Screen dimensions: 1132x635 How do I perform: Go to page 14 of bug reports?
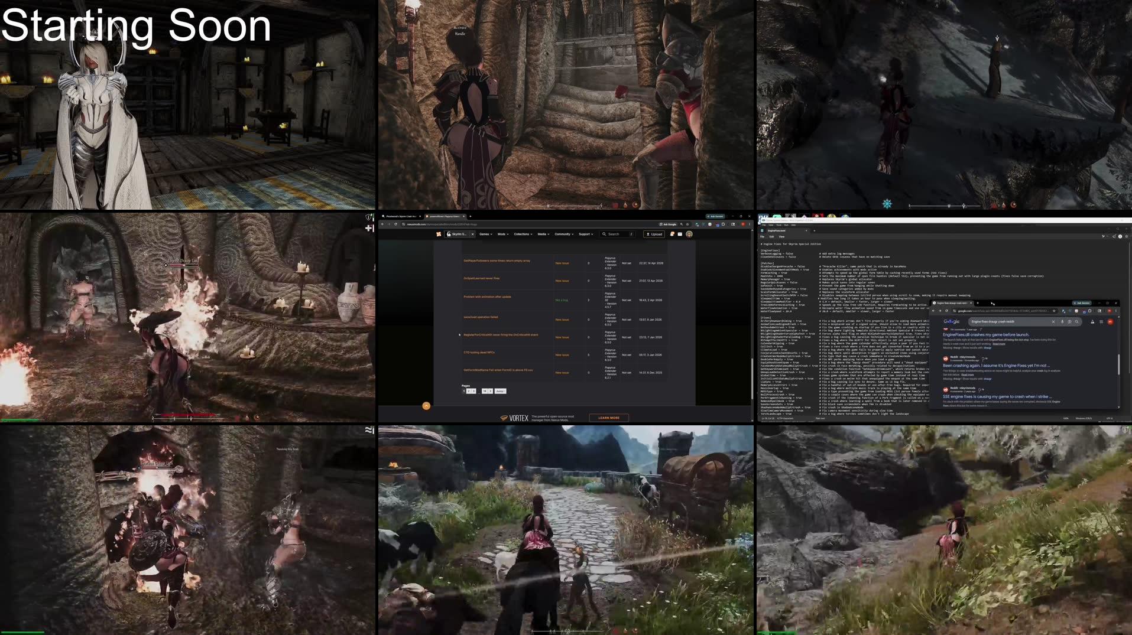click(485, 391)
